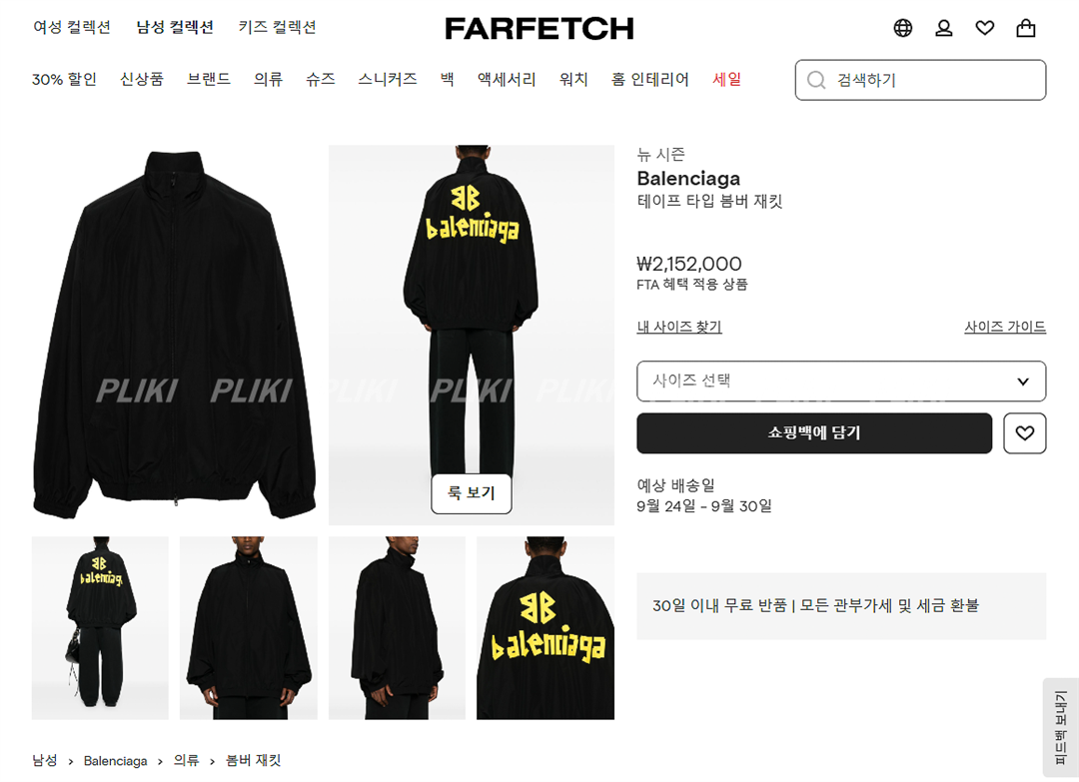
Task: Click the FARFETCH logo
Action: [x=539, y=28]
